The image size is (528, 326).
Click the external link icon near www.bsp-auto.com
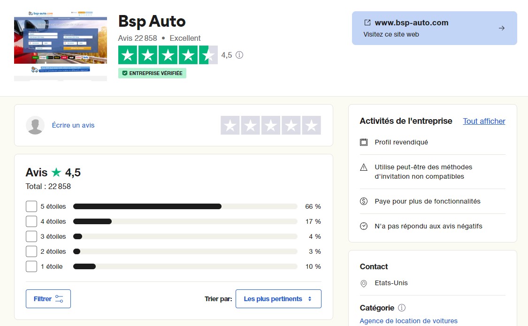pos(367,23)
